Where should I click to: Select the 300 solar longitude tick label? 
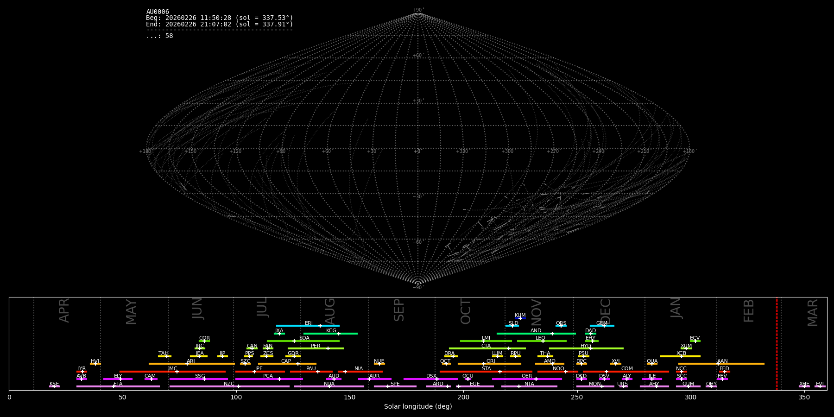pos(690,398)
